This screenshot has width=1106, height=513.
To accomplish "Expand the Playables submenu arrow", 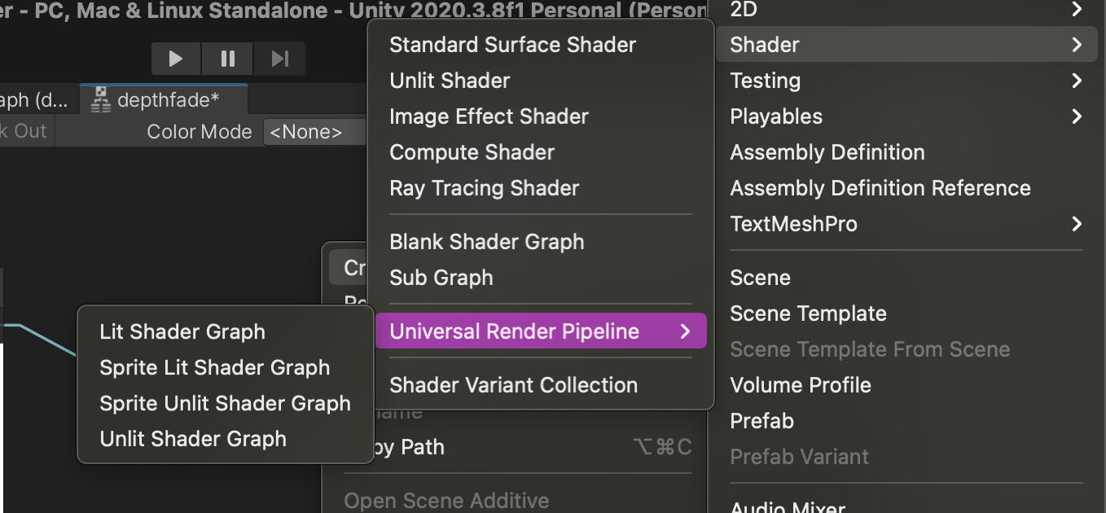I will [x=1077, y=116].
